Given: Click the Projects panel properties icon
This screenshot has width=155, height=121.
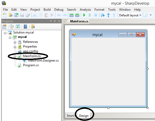Looking at the screenshot, I should pos(4,26).
